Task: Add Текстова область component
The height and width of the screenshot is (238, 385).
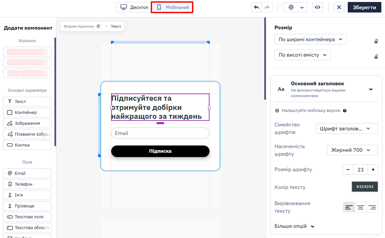Action: [x=27, y=228]
